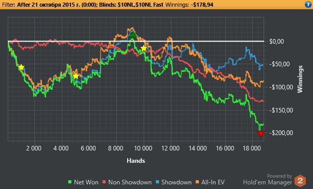Click the 6 000 hands axis label
Image resolution: width=313 pixels, height=189 pixels.
click(88, 148)
